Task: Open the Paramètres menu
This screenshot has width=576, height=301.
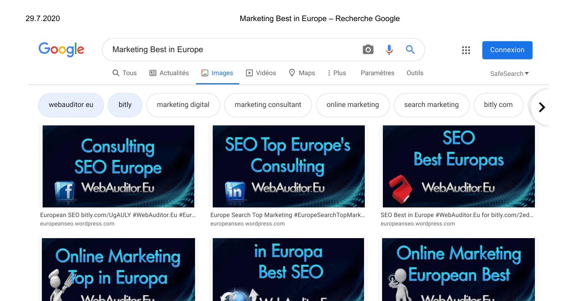Action: pos(377,73)
